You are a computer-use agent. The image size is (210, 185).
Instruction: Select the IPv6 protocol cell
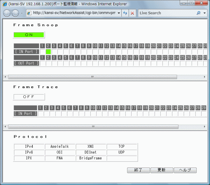(29, 152)
